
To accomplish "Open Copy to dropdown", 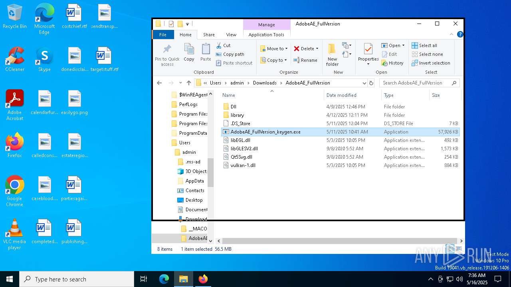I will (274, 60).
